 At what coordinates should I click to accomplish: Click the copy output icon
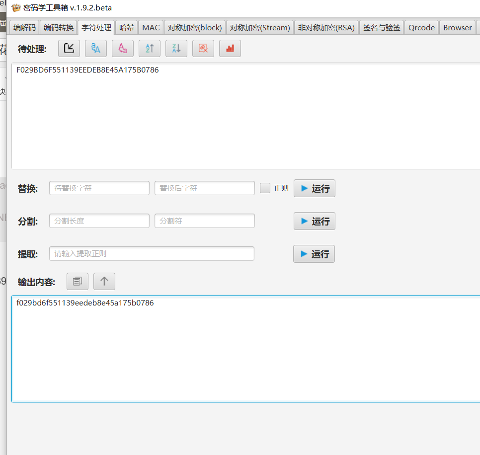tap(77, 281)
